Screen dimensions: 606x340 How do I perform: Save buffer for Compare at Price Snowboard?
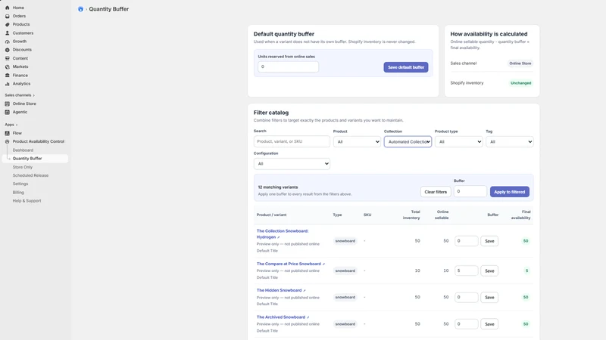[x=489, y=270]
